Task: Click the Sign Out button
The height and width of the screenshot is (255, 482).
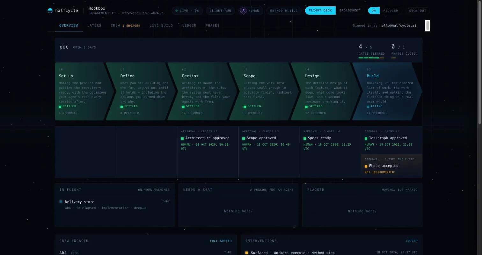Action: point(418,11)
